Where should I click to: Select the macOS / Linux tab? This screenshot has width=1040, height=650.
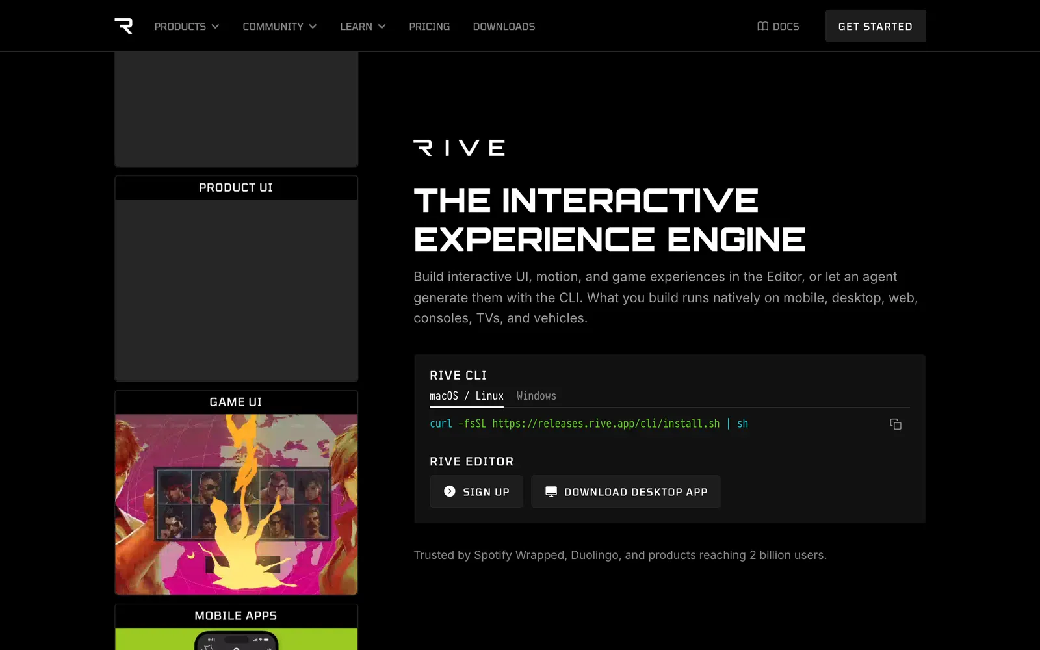tap(466, 396)
